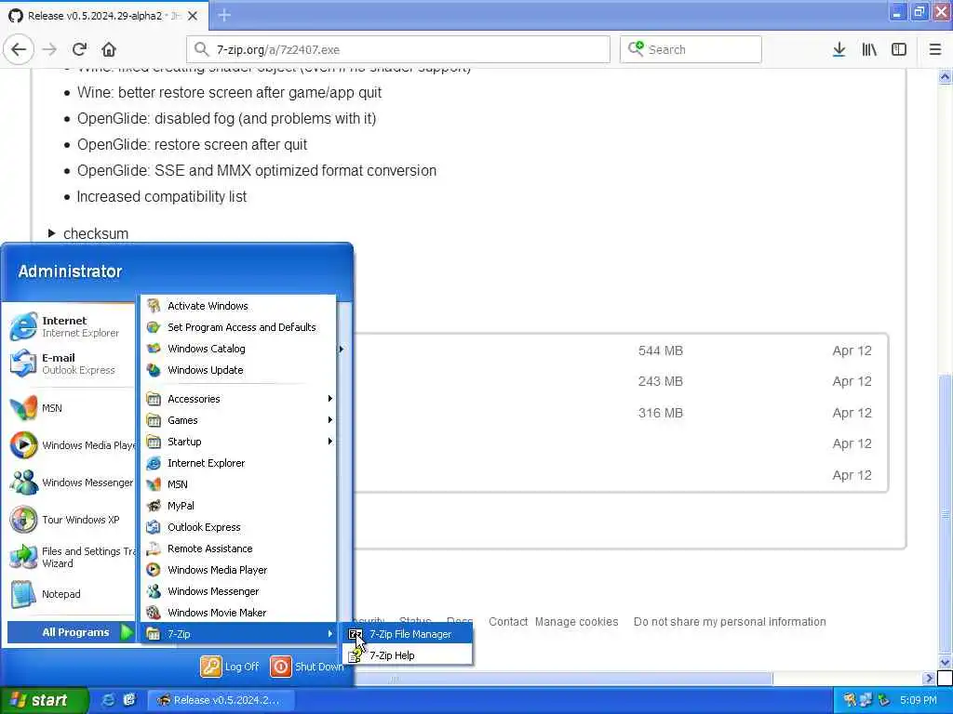The width and height of the screenshot is (953, 714).
Task: Expand the 7-Zip submenu arrow
Action: tap(330, 634)
